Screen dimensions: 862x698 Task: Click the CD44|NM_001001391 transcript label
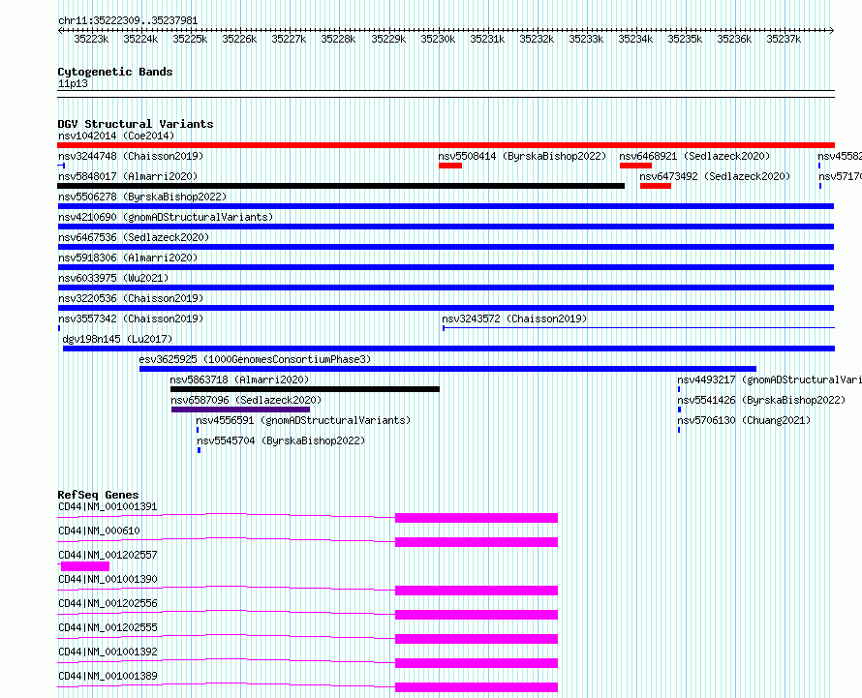point(108,506)
